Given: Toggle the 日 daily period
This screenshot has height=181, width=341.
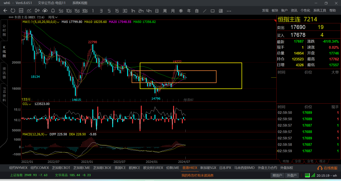Looking at the screenshot, I should (x=157, y=11).
